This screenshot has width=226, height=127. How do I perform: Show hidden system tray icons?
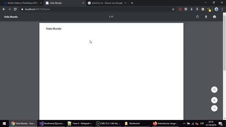[x=184, y=123]
